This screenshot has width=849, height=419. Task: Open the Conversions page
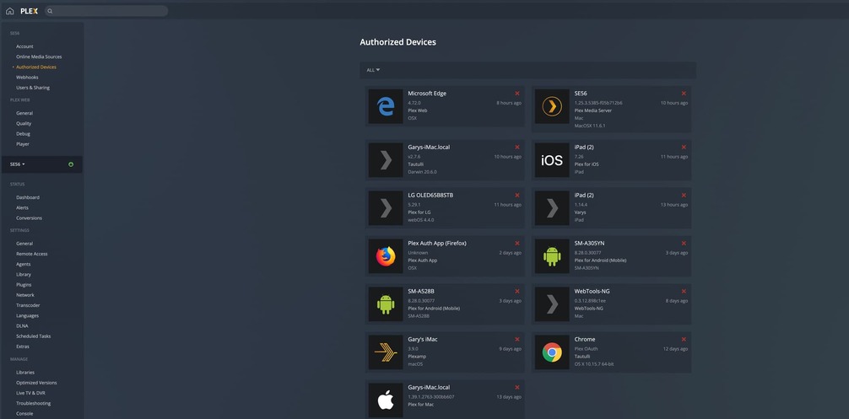(30, 218)
